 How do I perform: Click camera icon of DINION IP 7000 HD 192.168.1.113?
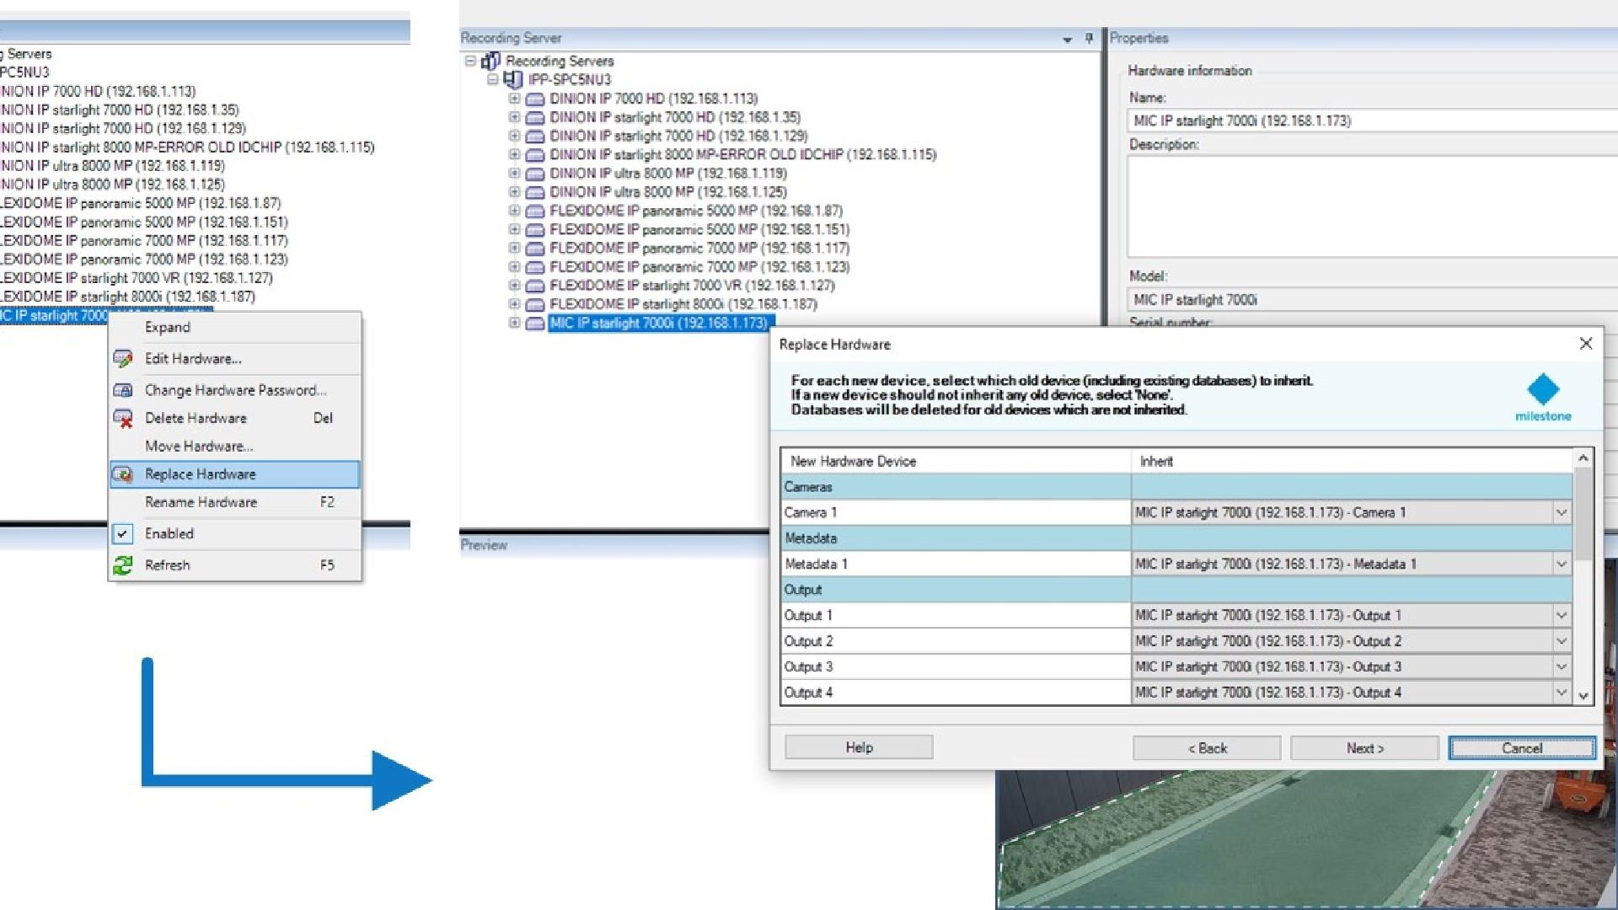pyautogui.click(x=535, y=99)
